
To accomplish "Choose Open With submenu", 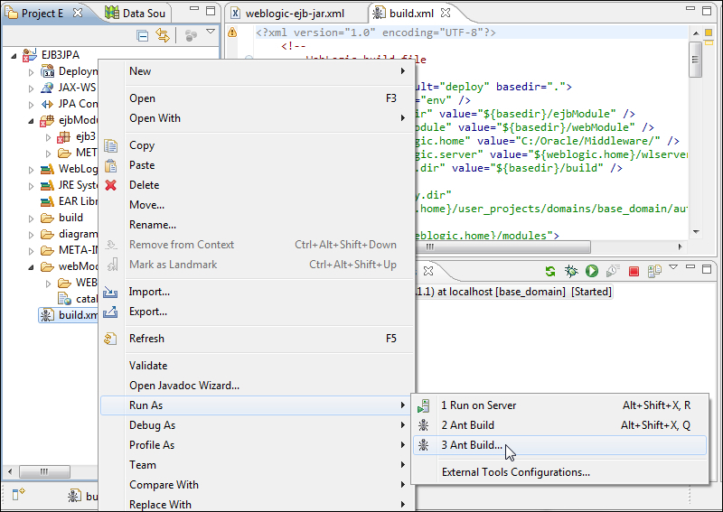I will 257,118.
